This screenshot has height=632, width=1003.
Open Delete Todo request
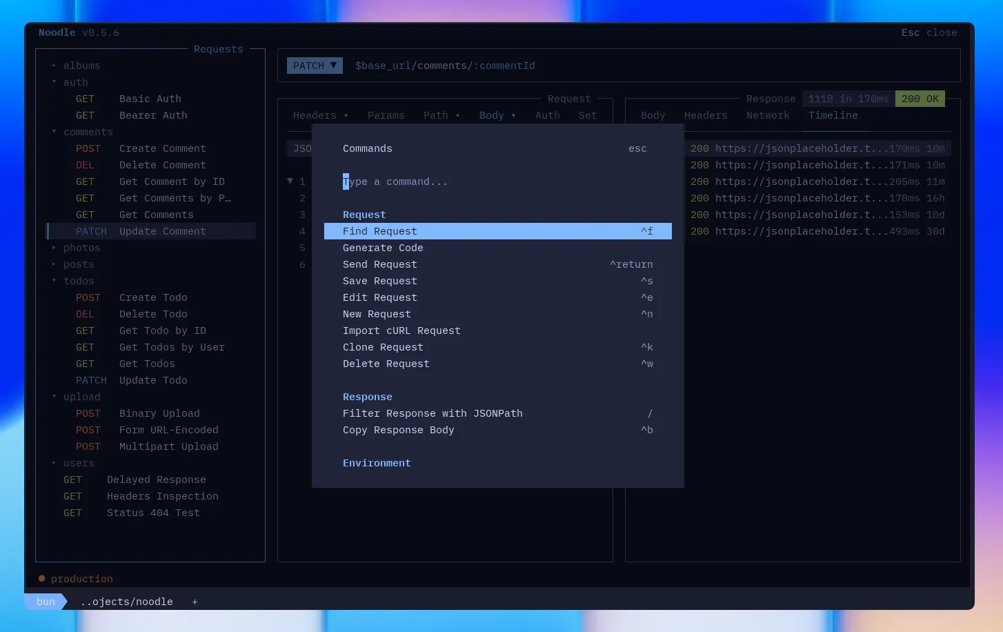click(x=150, y=314)
